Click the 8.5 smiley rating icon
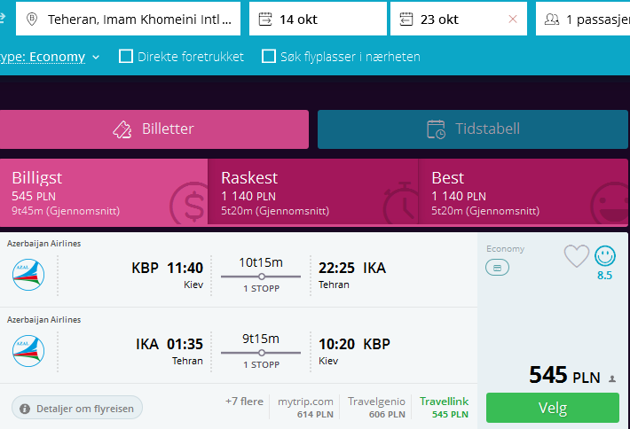630x429 pixels. click(604, 255)
